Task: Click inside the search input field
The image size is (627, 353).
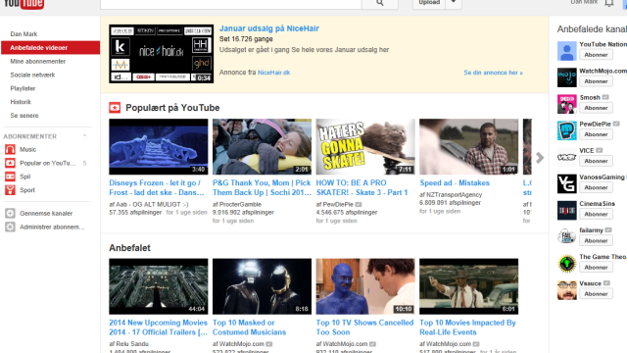Action: [231, 3]
